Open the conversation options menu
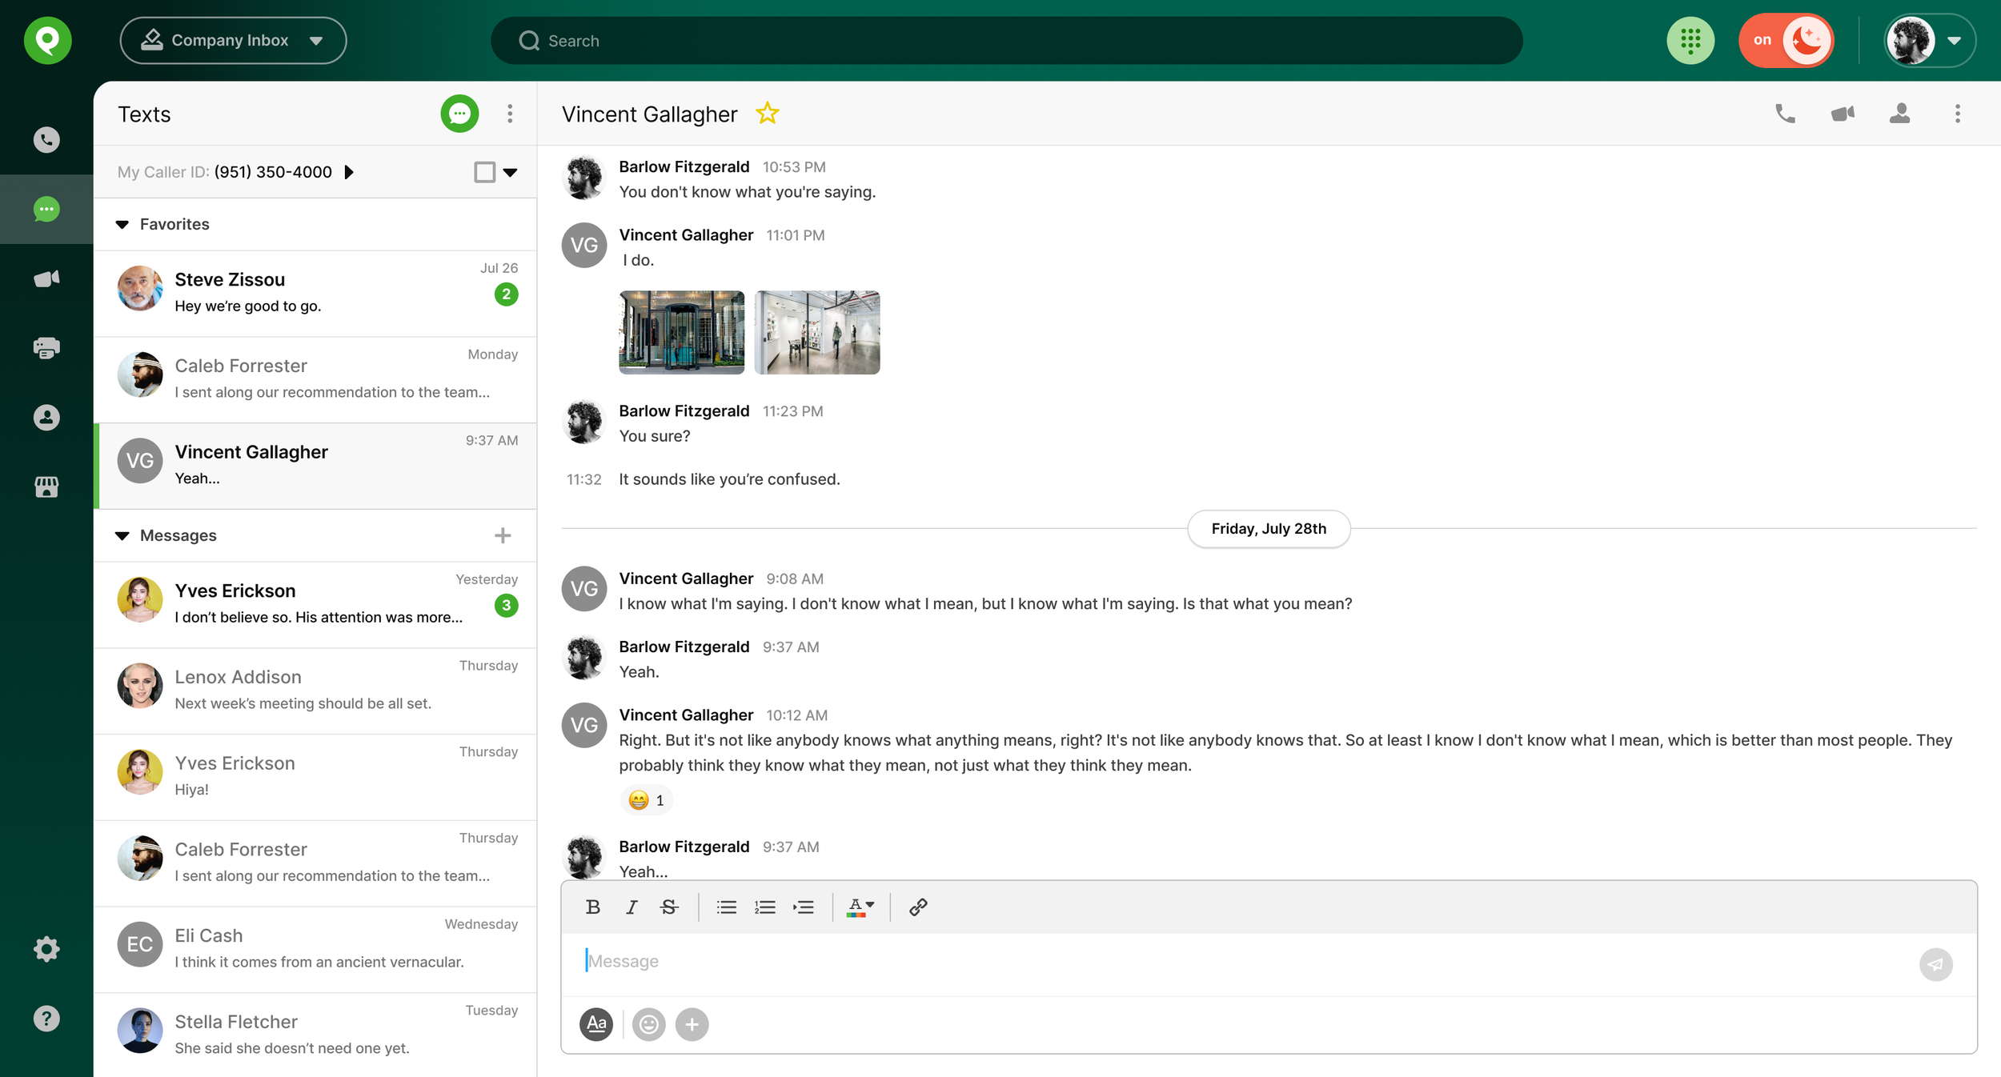The image size is (2001, 1077). pyautogui.click(x=1957, y=114)
